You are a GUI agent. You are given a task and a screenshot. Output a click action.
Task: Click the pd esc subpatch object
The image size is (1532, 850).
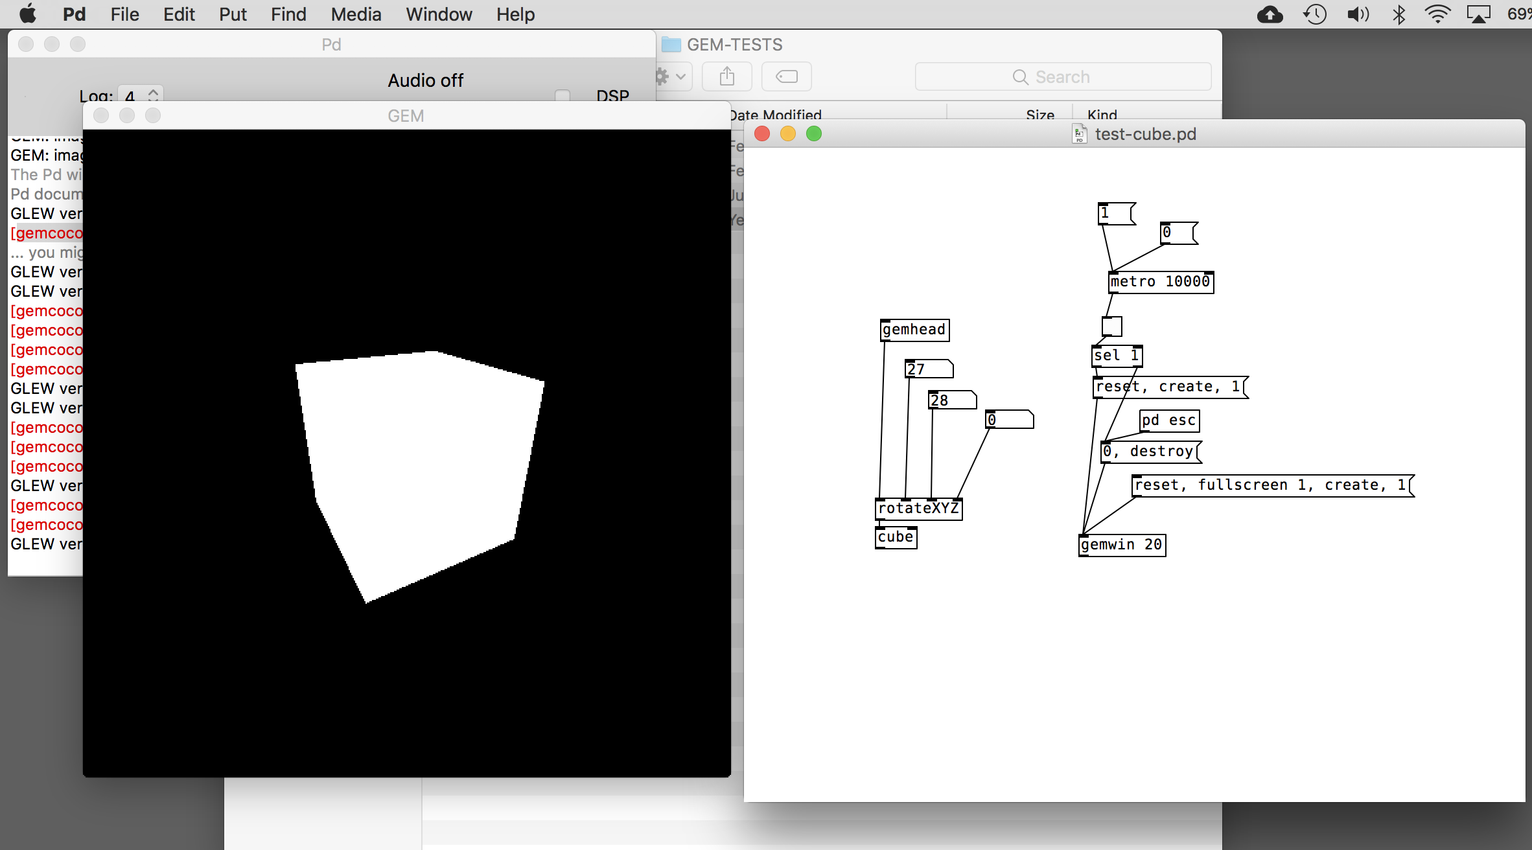coord(1170,420)
